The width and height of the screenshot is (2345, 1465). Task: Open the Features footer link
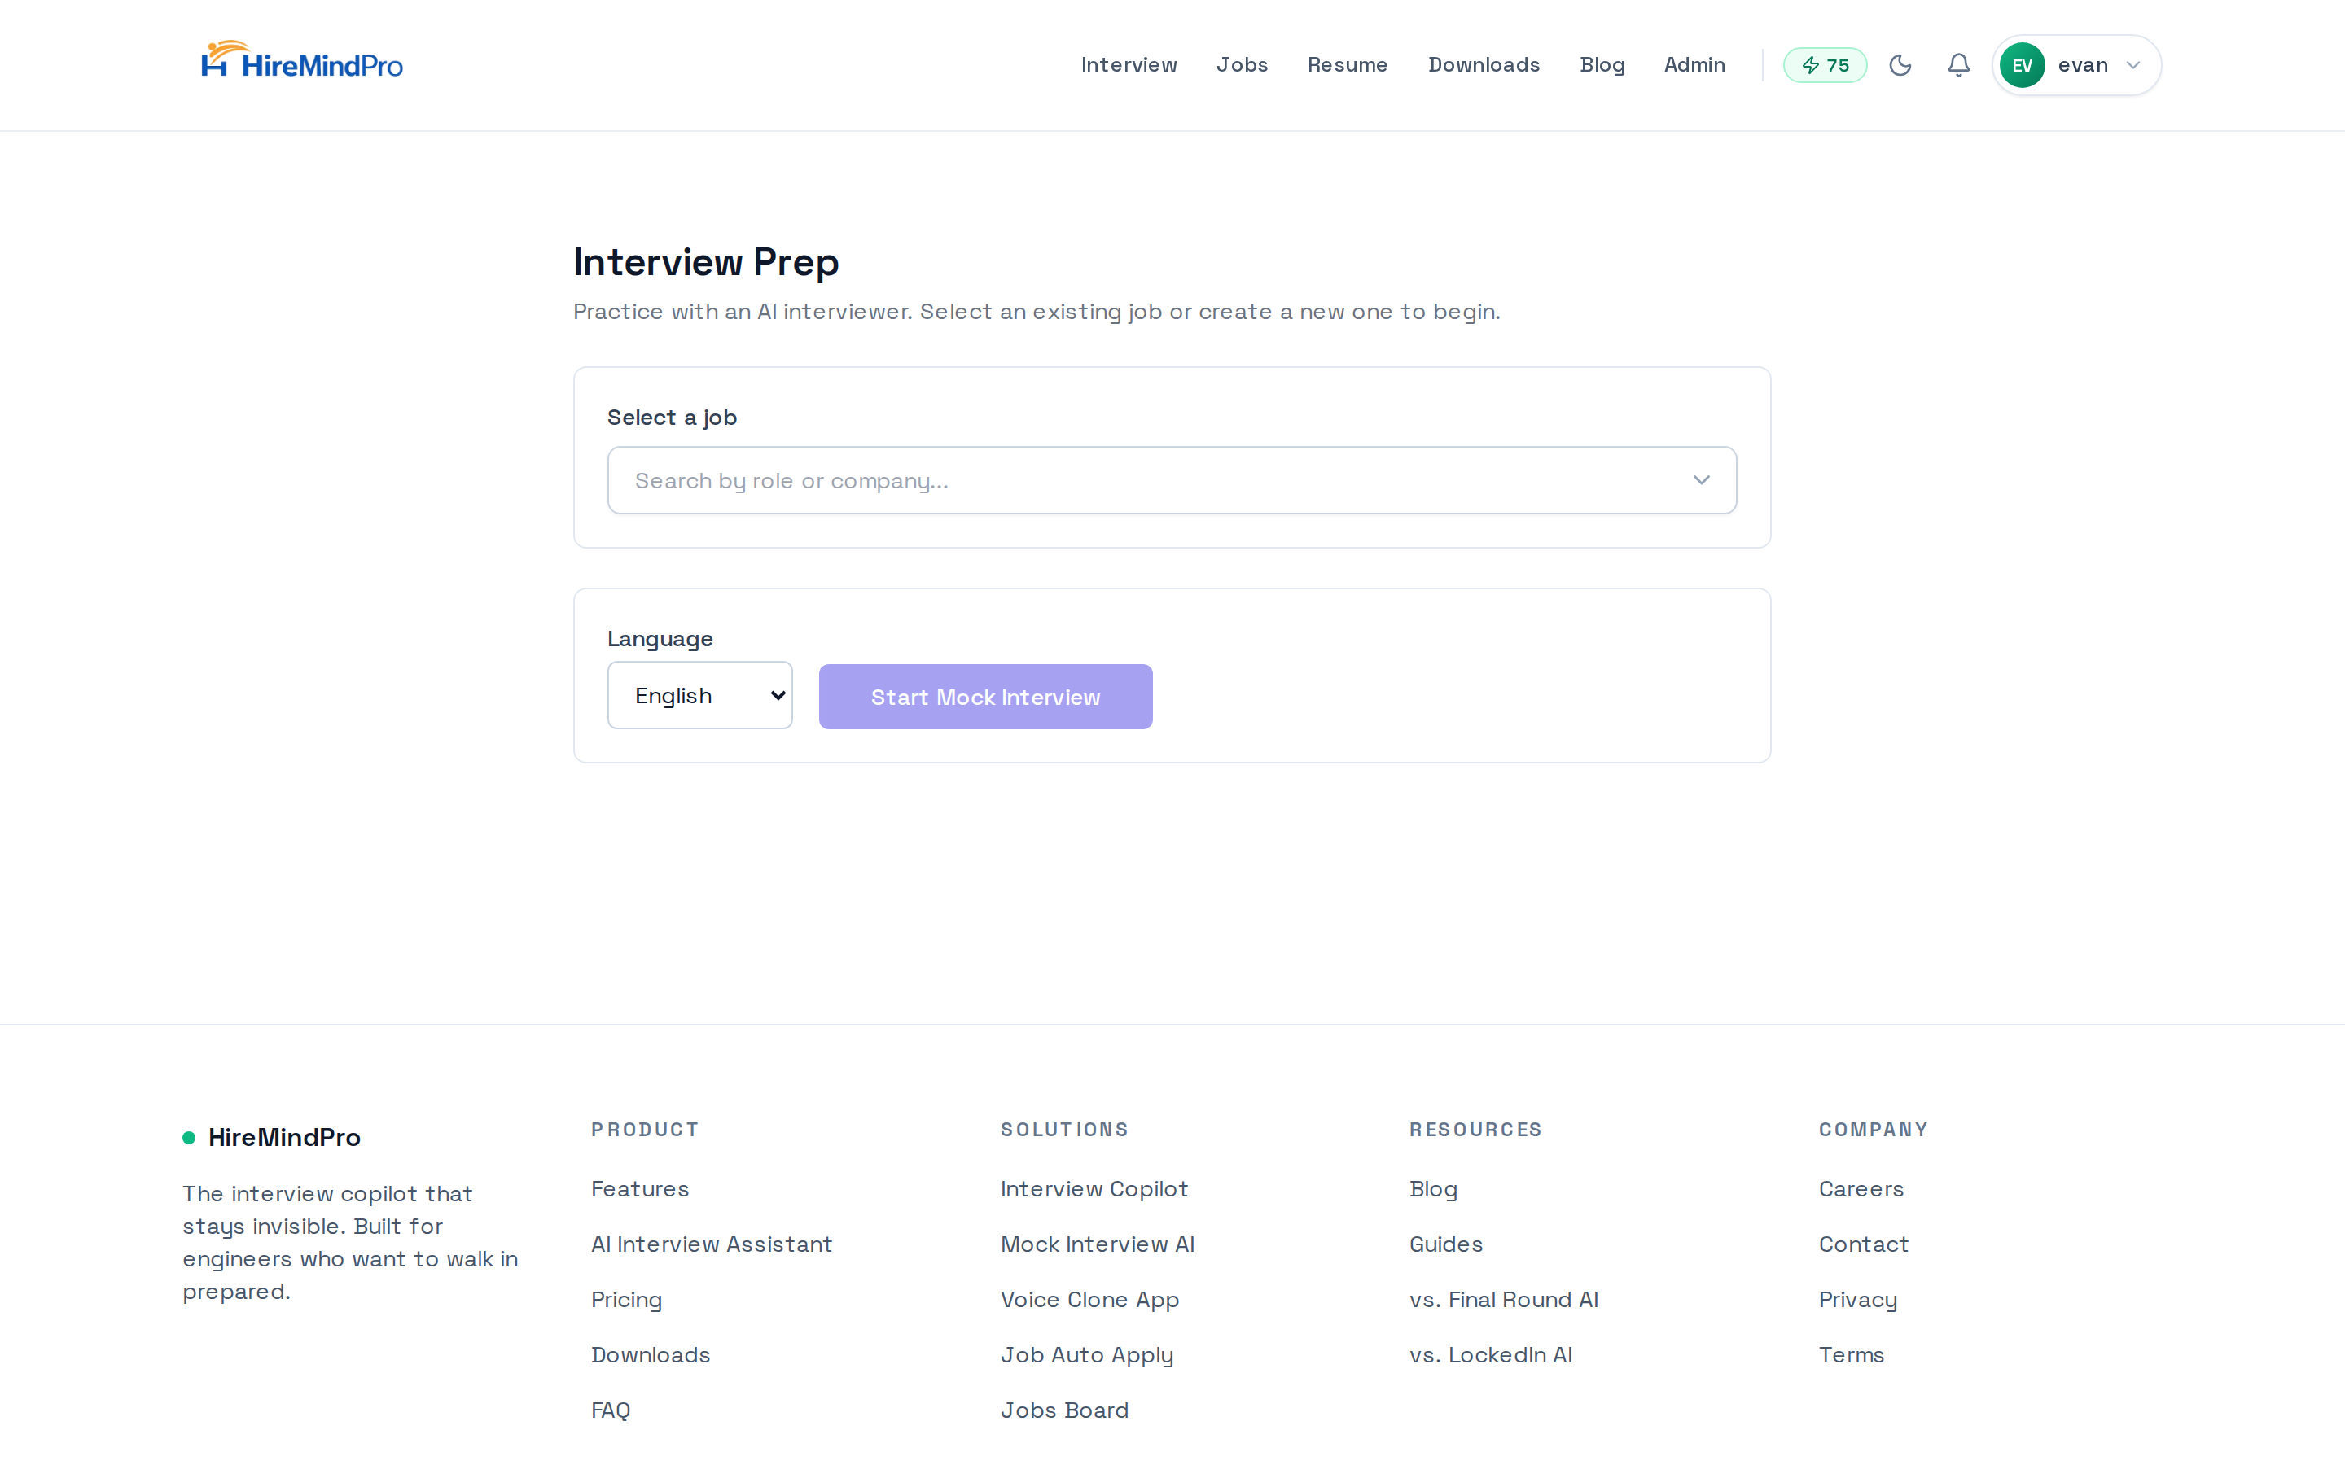click(639, 1189)
